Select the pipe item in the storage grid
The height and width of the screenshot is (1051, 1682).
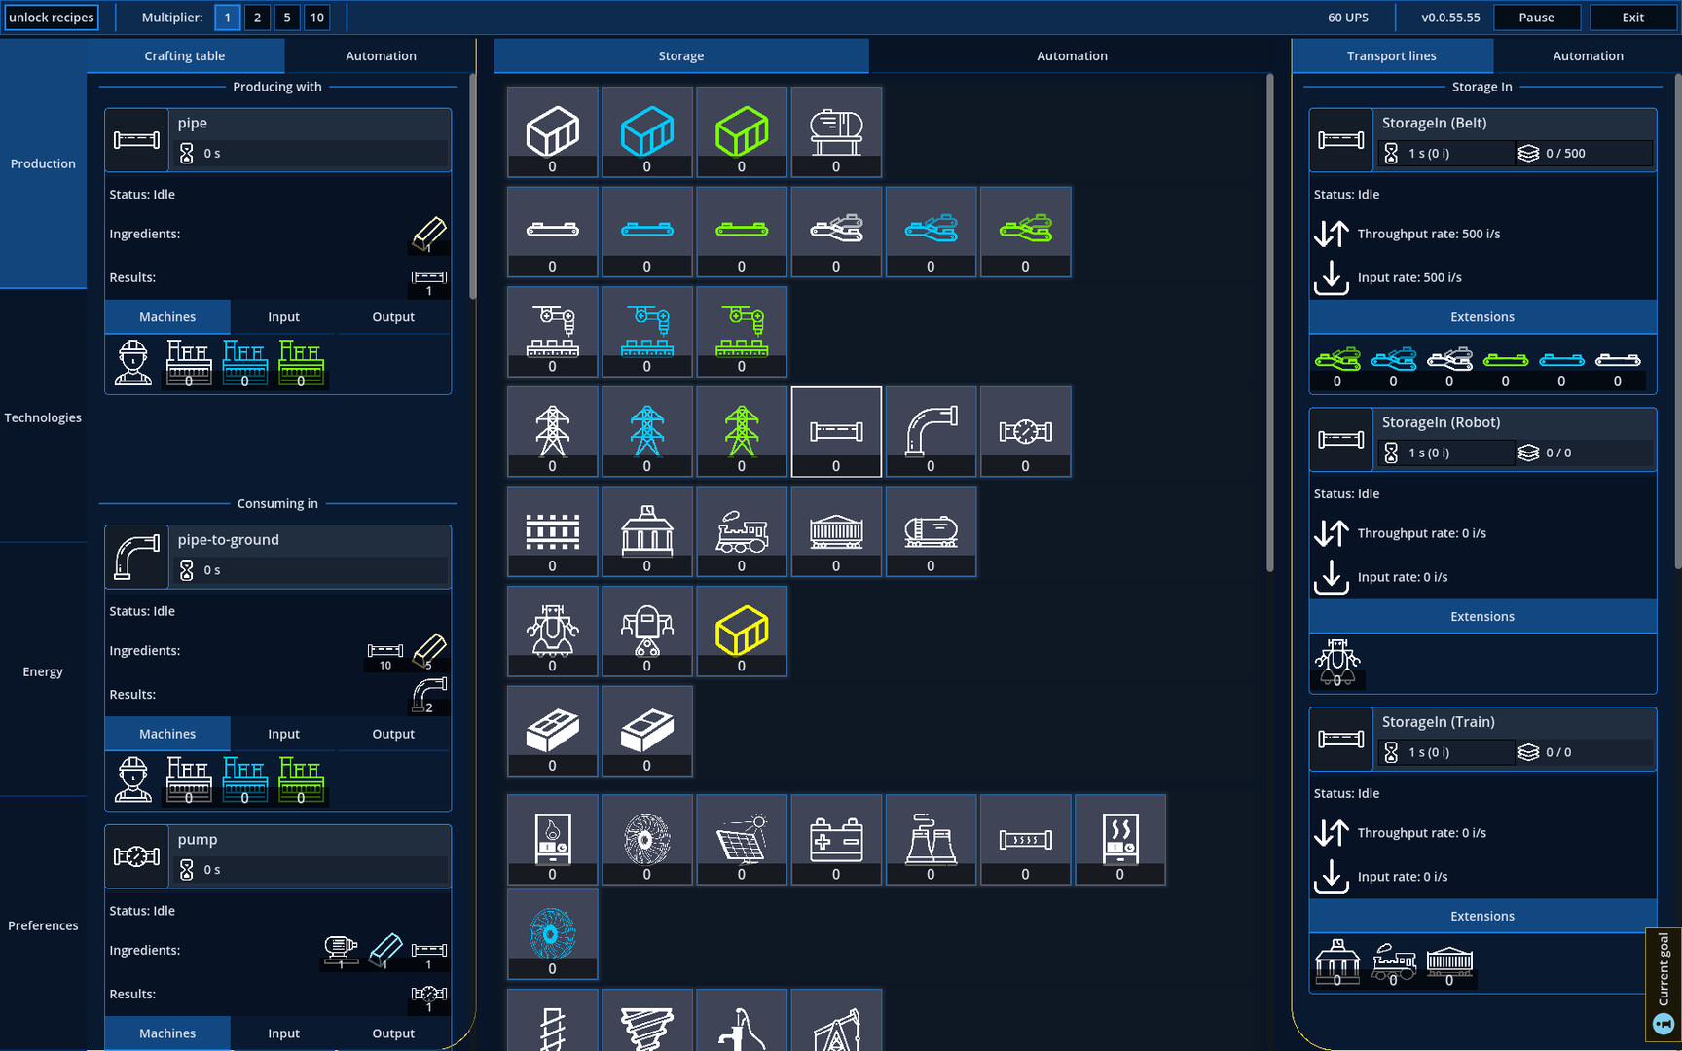(836, 431)
